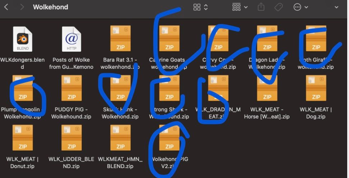Select the Wolkehond PIG V2.zip archive

click(x=169, y=138)
